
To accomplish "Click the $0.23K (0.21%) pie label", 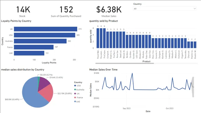I will pos(46,75).
